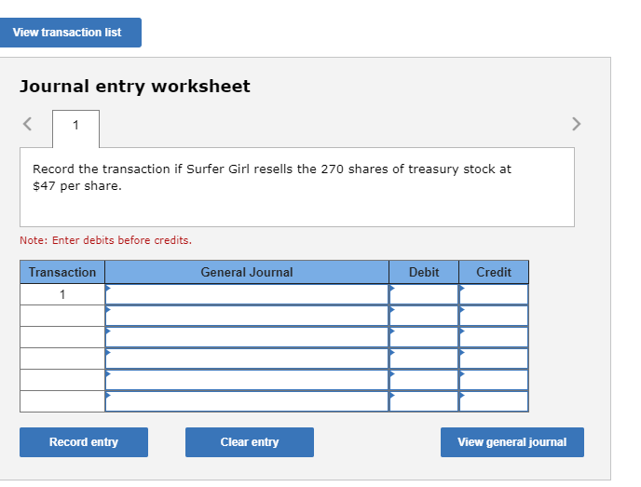Viewport: 641px width, 487px height.
Task: Click the 'Journal entry worksheet' heading
Action: 135,87
